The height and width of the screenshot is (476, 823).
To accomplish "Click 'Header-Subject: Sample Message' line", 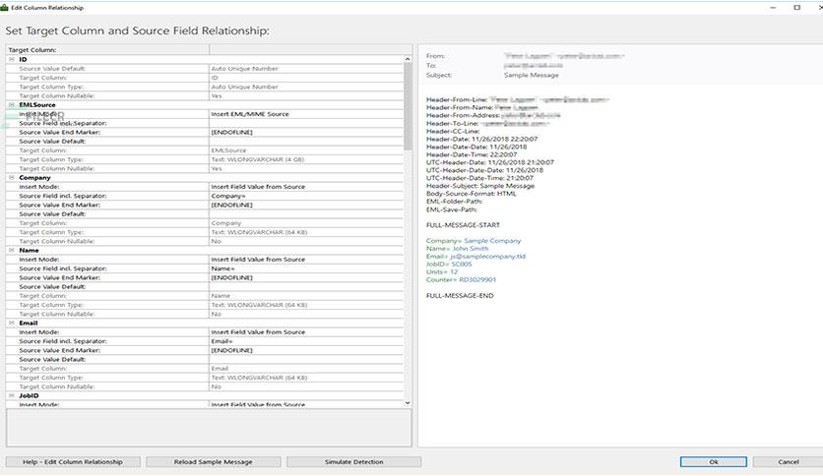I will pyautogui.click(x=480, y=186).
